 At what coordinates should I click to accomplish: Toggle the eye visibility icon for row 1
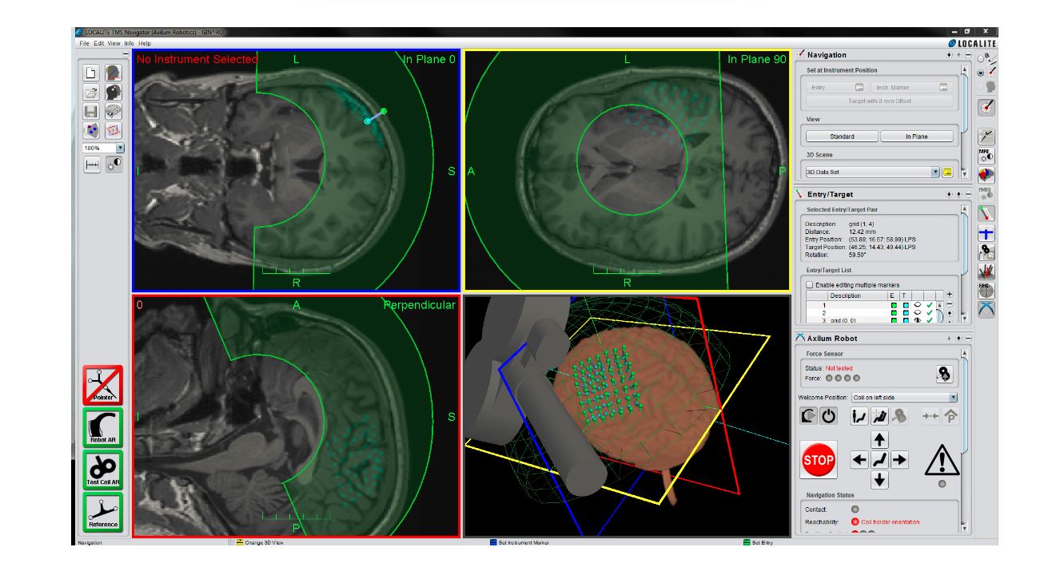(919, 304)
